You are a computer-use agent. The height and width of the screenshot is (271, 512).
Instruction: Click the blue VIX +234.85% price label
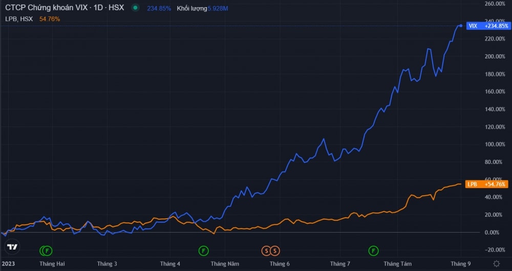click(x=487, y=26)
